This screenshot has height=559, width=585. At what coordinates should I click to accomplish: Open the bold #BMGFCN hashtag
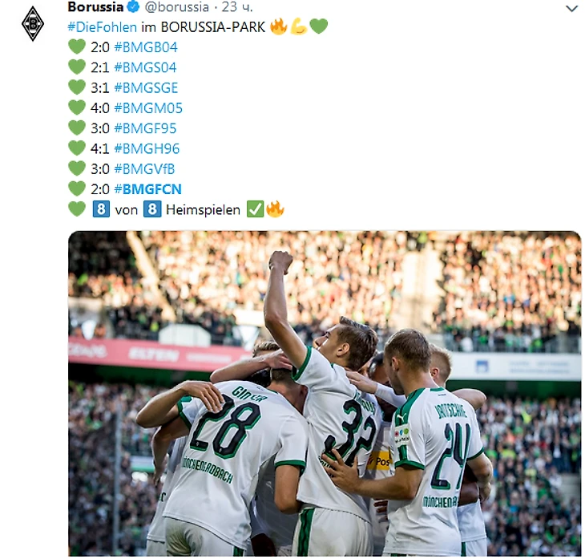click(147, 189)
